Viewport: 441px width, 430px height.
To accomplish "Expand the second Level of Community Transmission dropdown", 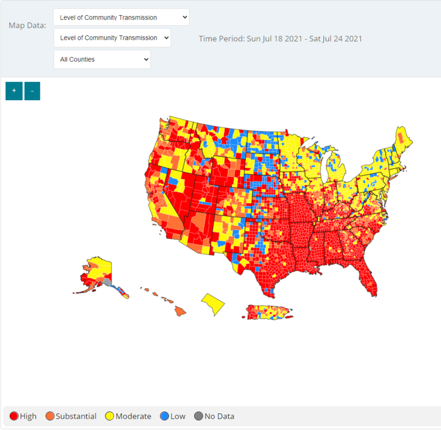I will click(112, 38).
